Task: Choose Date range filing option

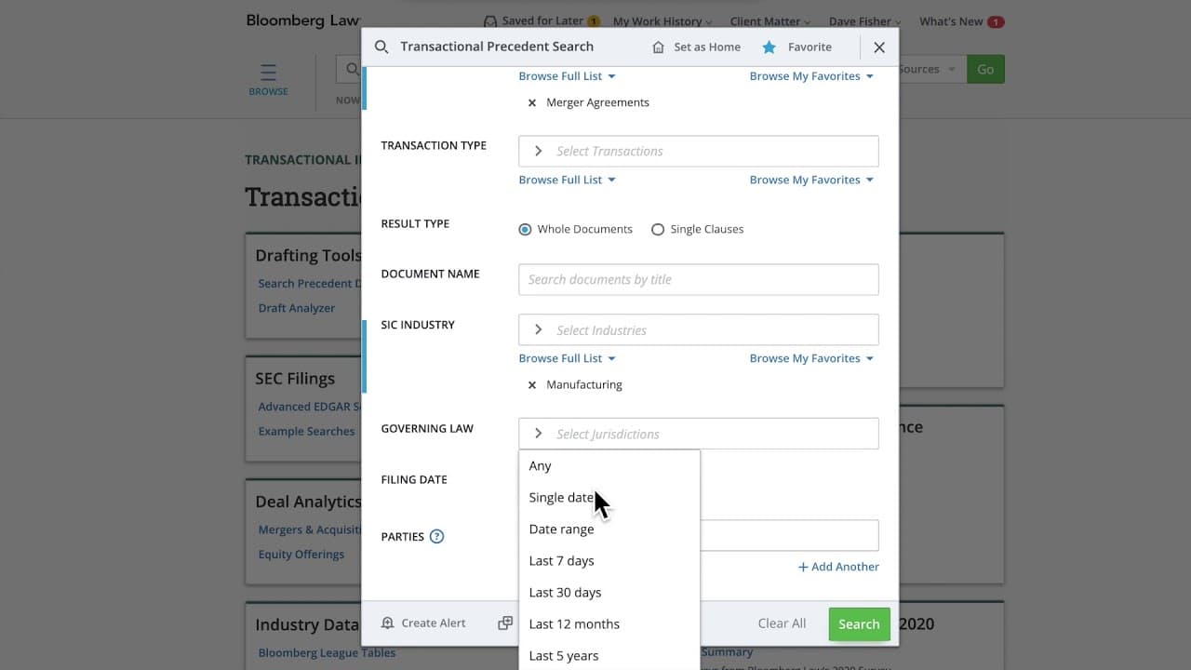Action: coord(609,529)
